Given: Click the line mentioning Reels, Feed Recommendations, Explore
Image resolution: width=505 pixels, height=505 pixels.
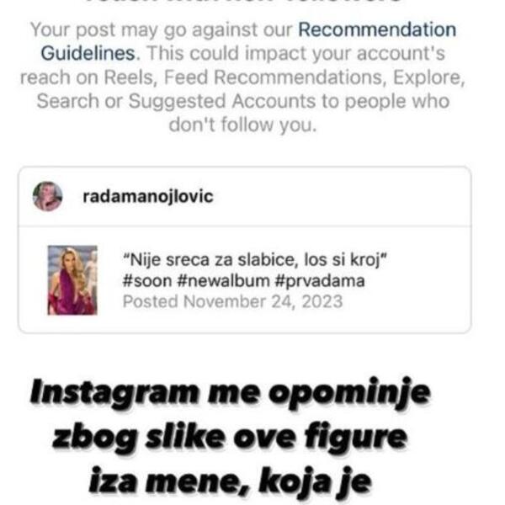Looking at the screenshot, I should (243, 77).
